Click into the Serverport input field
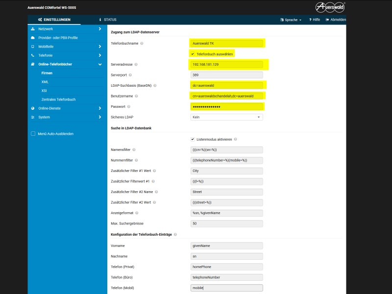 point(226,75)
